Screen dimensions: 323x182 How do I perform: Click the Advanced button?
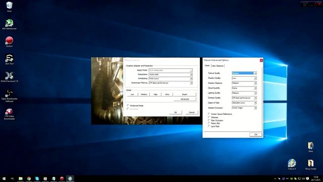tap(185, 99)
